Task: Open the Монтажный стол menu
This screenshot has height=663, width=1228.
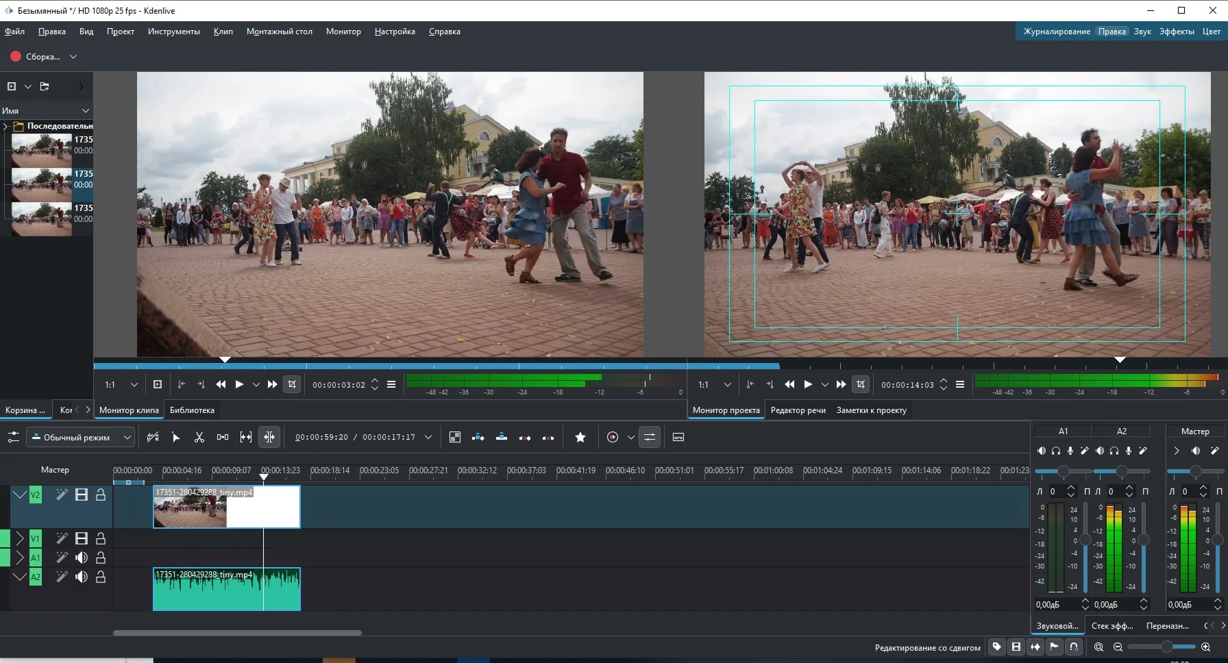Action: 280,32
